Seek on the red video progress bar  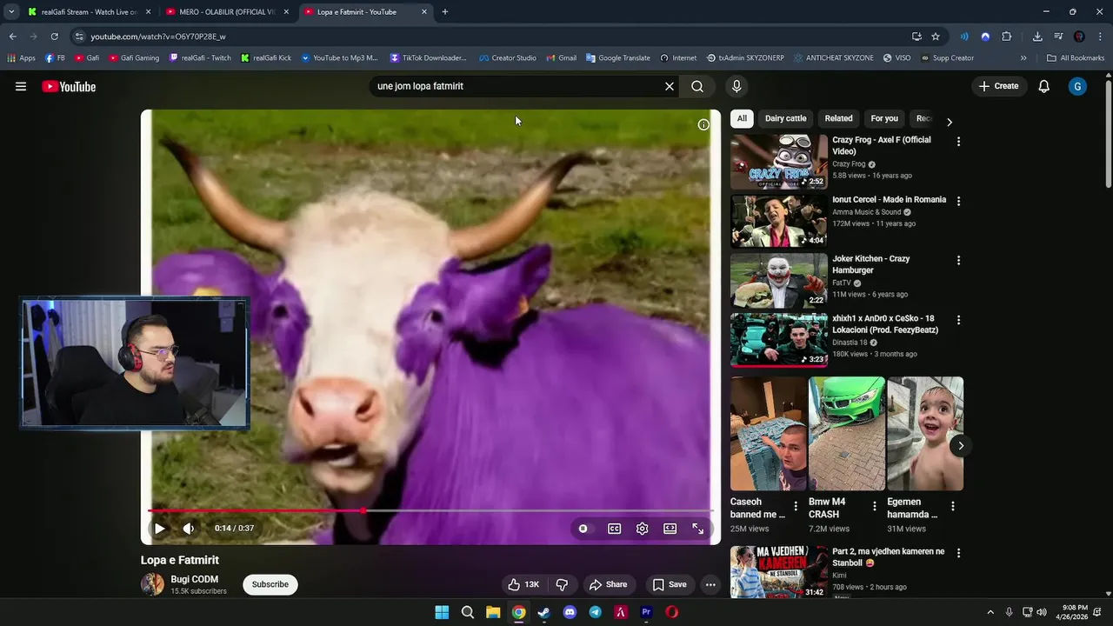(430, 511)
